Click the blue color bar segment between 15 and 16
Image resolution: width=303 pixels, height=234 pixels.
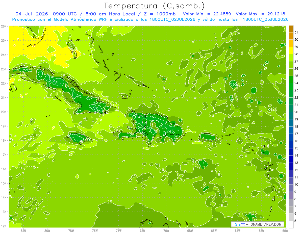(x=291, y=145)
